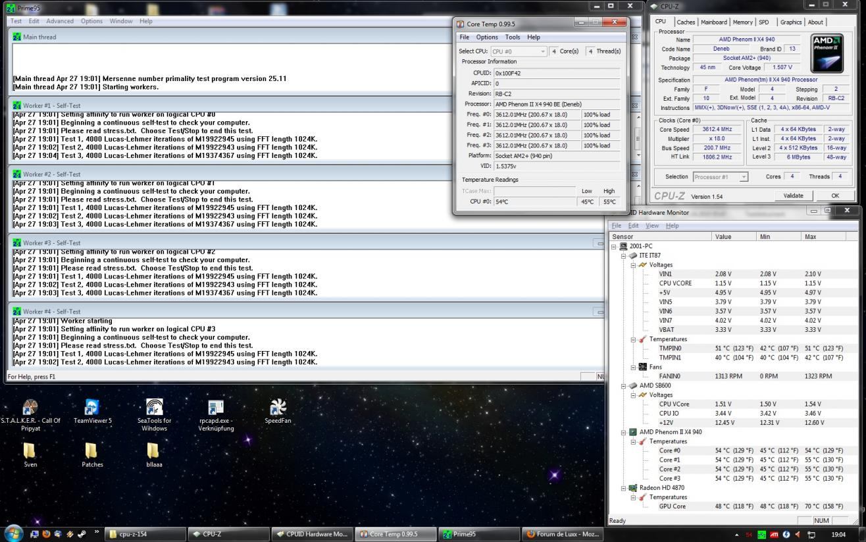Click the CPUID field in Core Temp
Viewport: 866px width, 542px height.
point(557,73)
